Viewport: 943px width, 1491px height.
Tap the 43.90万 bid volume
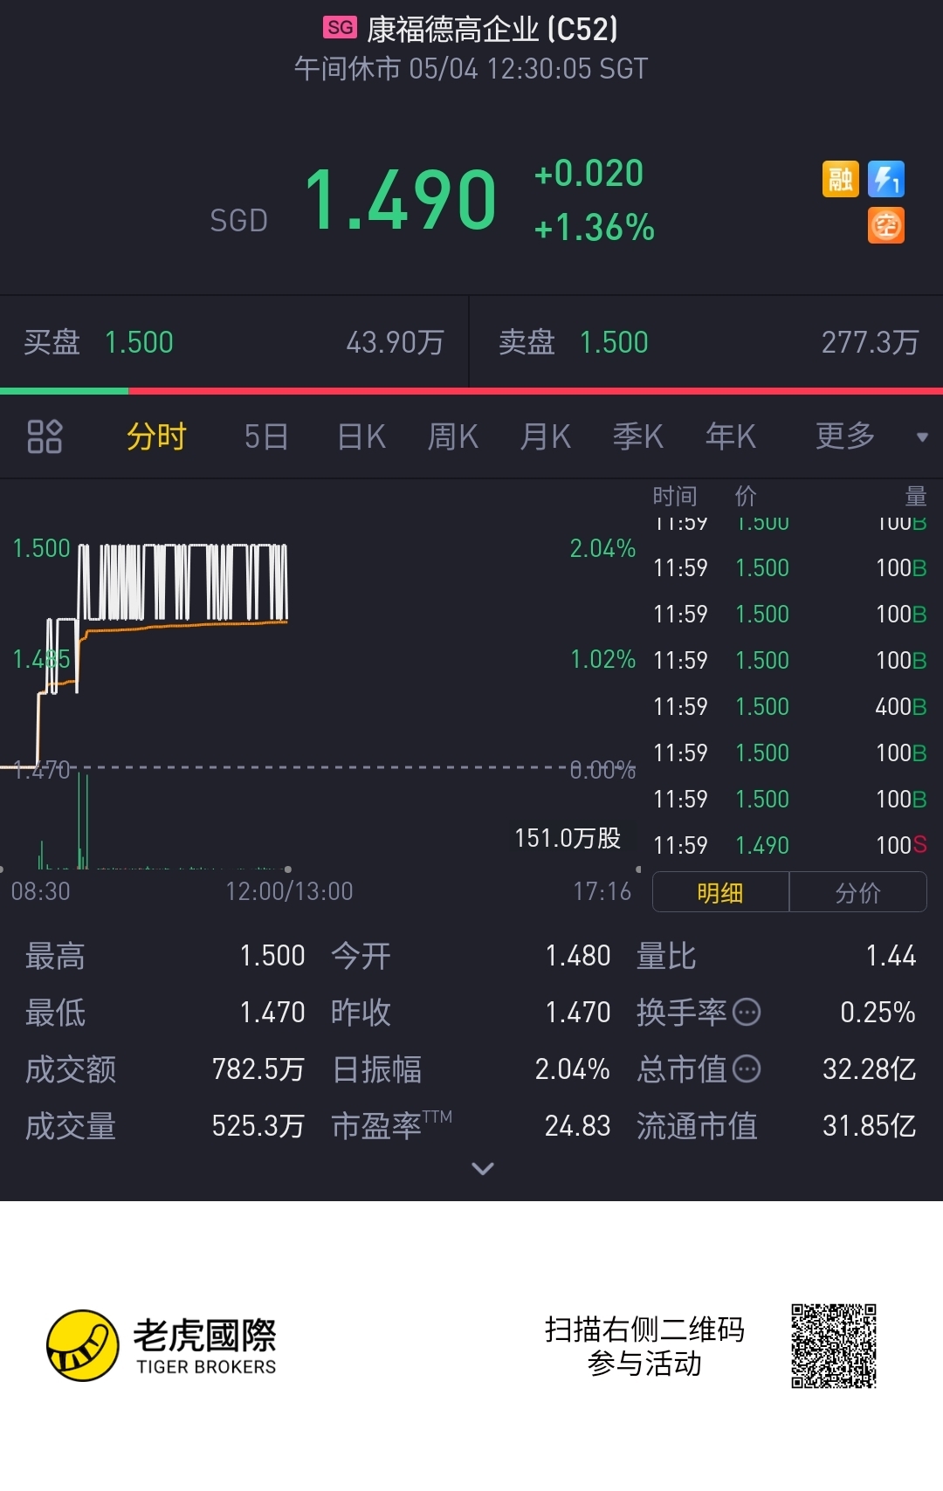click(x=396, y=342)
